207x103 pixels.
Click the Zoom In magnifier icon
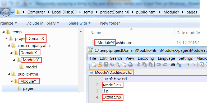click(187, 64)
